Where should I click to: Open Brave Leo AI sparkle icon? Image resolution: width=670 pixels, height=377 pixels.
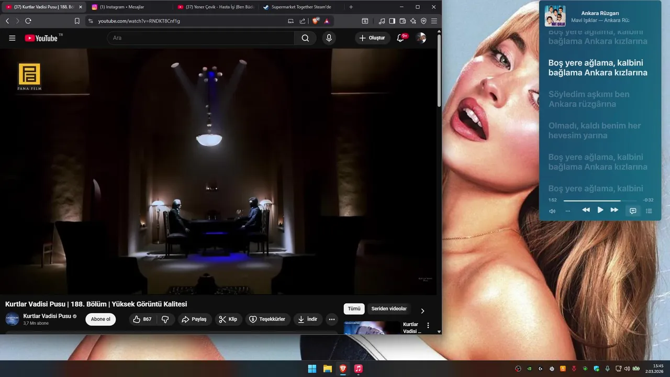click(x=413, y=21)
